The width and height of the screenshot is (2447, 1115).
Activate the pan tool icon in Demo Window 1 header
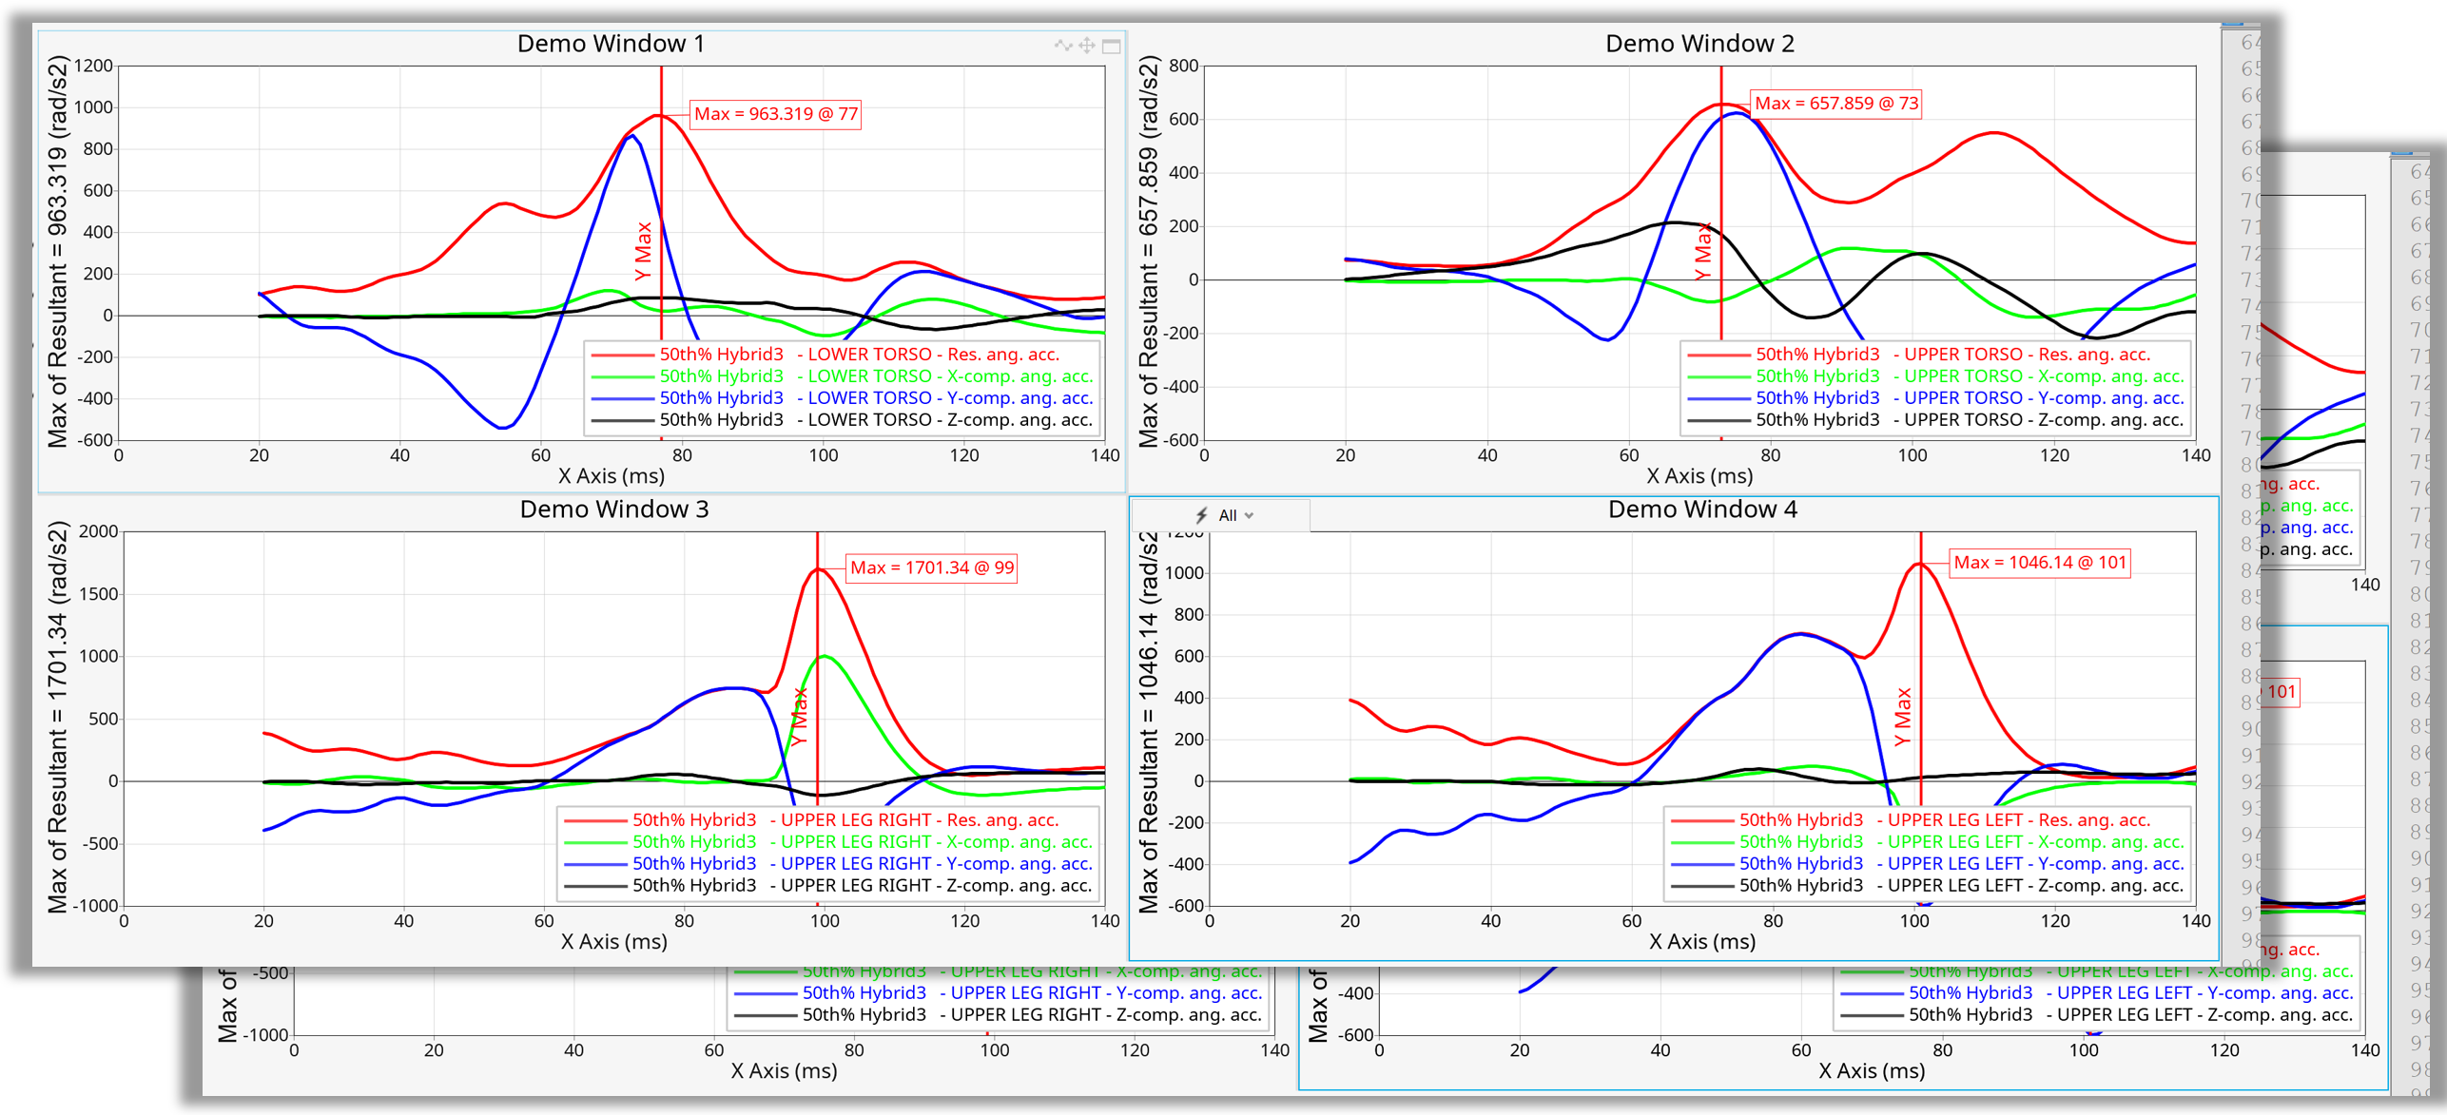(1086, 46)
